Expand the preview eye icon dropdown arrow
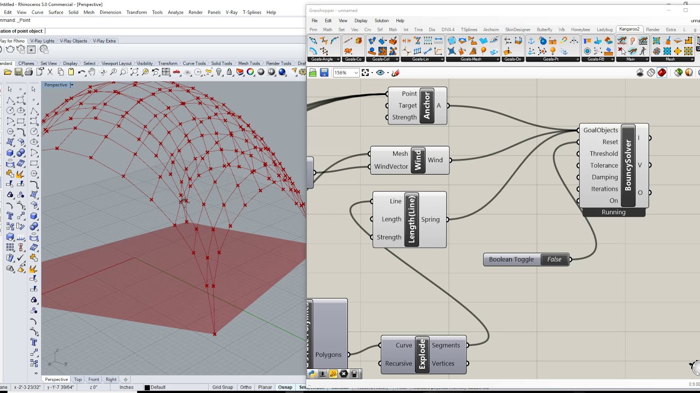 [x=387, y=73]
